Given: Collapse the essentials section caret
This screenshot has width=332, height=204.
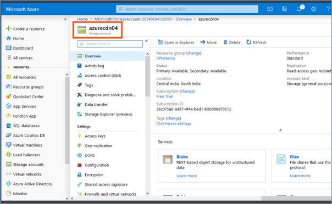Looking at the screenshot, I should (x=280, y=130).
